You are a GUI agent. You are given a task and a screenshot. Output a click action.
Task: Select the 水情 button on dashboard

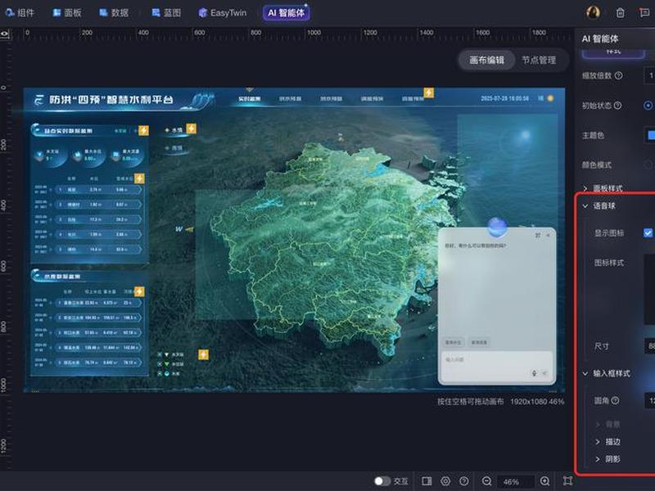click(x=174, y=130)
